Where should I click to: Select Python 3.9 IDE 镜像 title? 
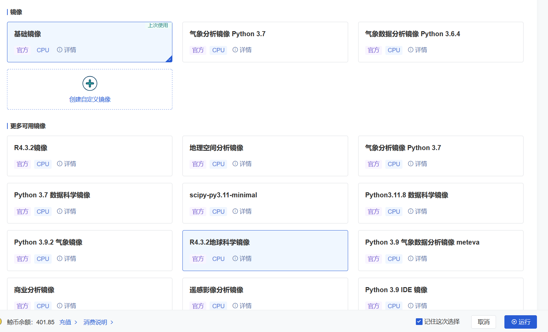coord(396,290)
